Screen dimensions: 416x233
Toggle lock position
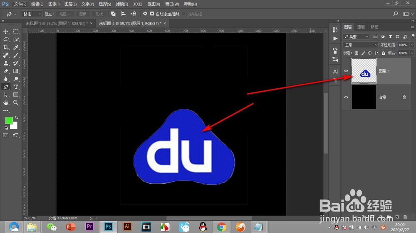click(x=370, y=53)
